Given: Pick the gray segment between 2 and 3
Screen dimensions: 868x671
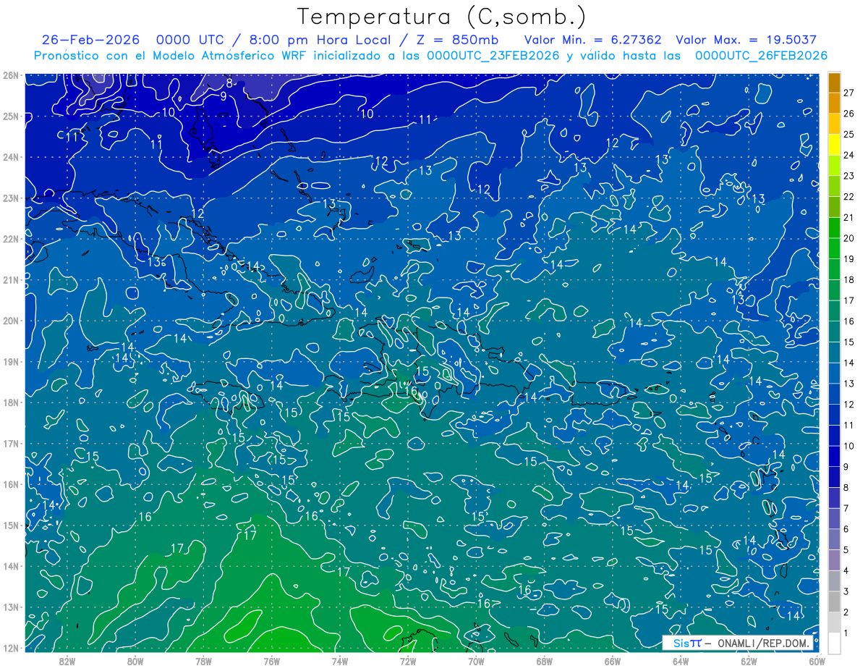Looking at the screenshot, I should (834, 602).
